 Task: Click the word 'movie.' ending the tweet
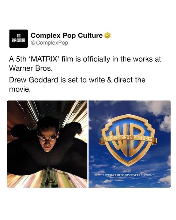20,89
